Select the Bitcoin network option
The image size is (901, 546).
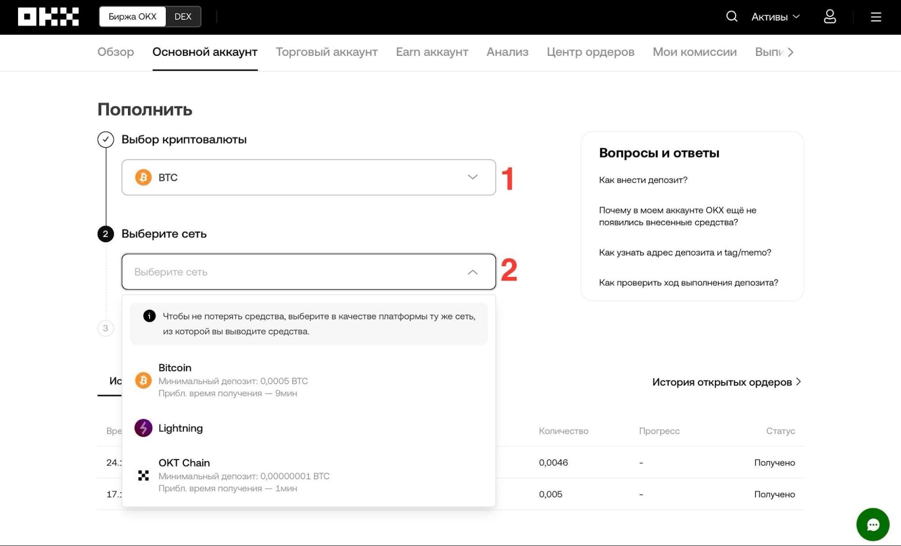[x=309, y=380]
